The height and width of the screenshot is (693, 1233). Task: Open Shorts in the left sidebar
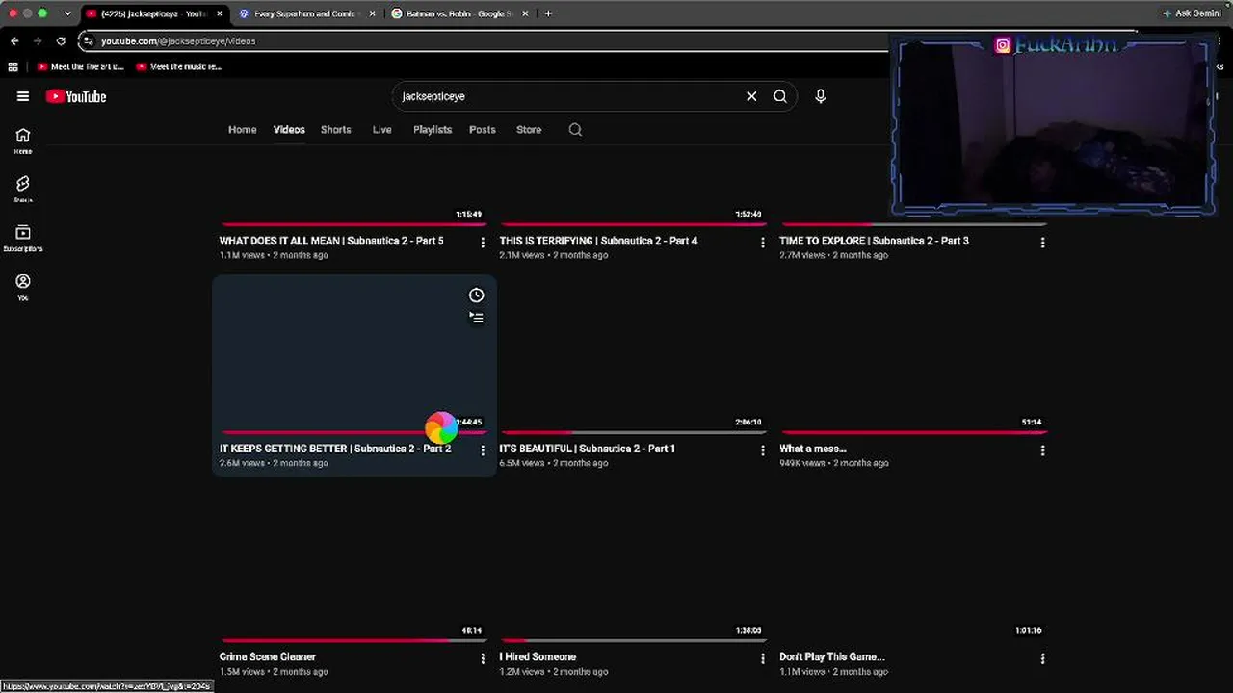23,189
